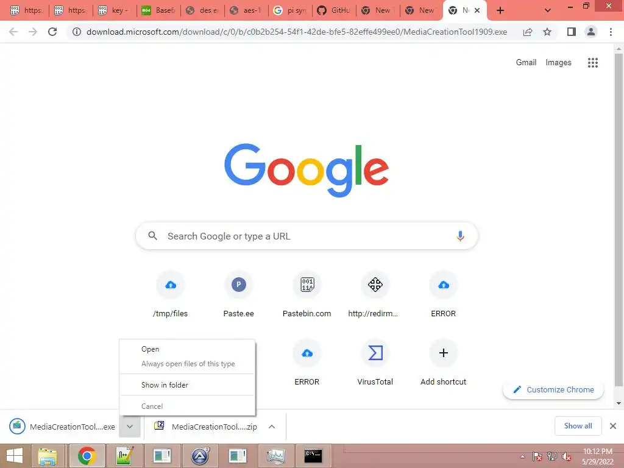This screenshot has width=624, height=468.
Task: Open the http://redirm... shortcut
Action: 375,294
